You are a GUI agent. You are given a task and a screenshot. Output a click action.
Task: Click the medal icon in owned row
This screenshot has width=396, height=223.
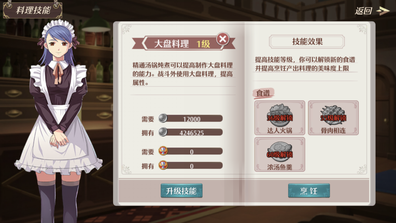[x=163, y=165]
